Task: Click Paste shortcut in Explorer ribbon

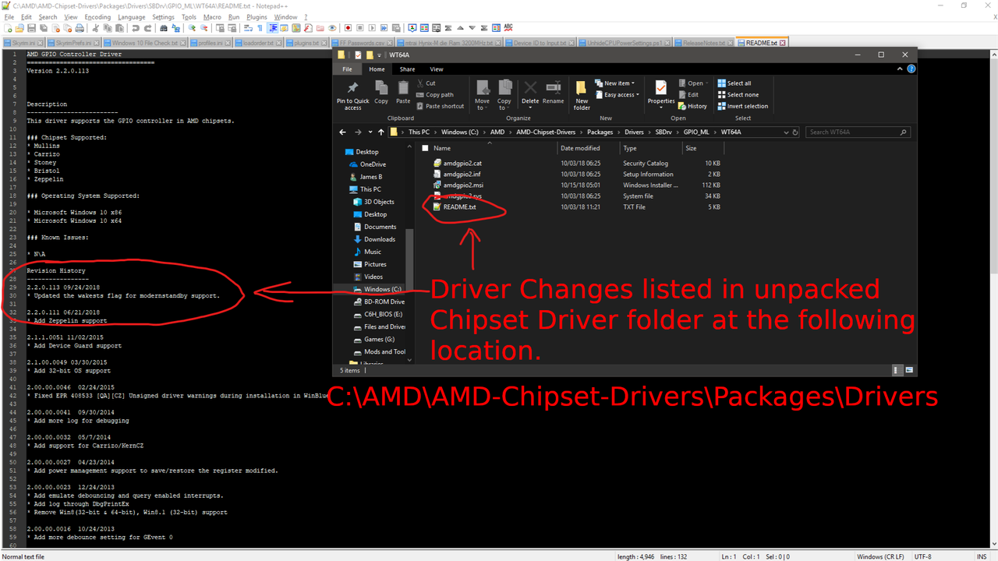Action: pyautogui.click(x=441, y=106)
